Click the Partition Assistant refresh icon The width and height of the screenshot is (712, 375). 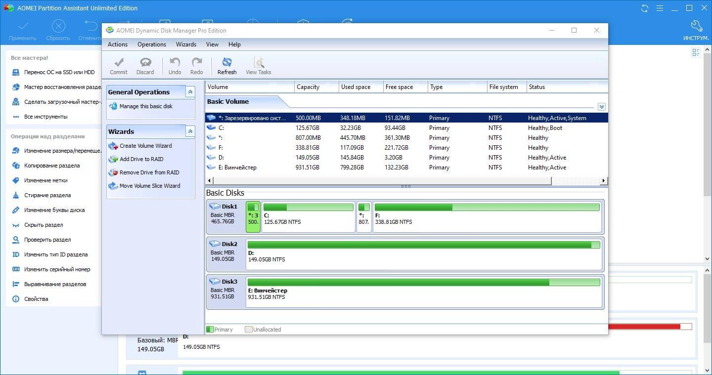coord(645,8)
